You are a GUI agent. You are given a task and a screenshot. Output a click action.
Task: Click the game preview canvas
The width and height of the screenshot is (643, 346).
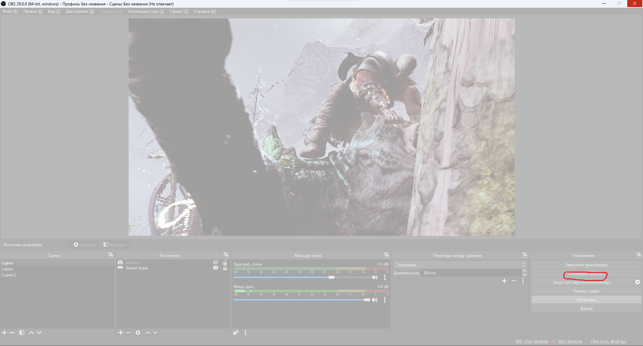tap(321, 127)
